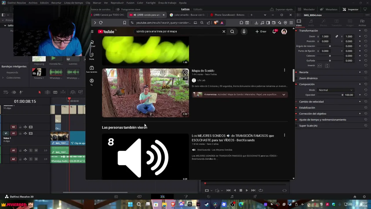Toggle loop playback in viewer
The height and width of the screenshot is (209, 371).
tap(261, 190)
